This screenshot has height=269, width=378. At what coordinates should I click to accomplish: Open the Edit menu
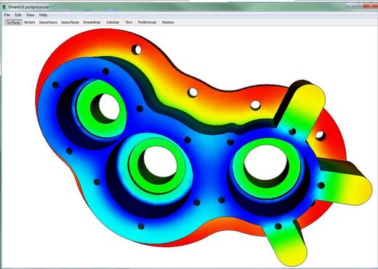point(18,15)
